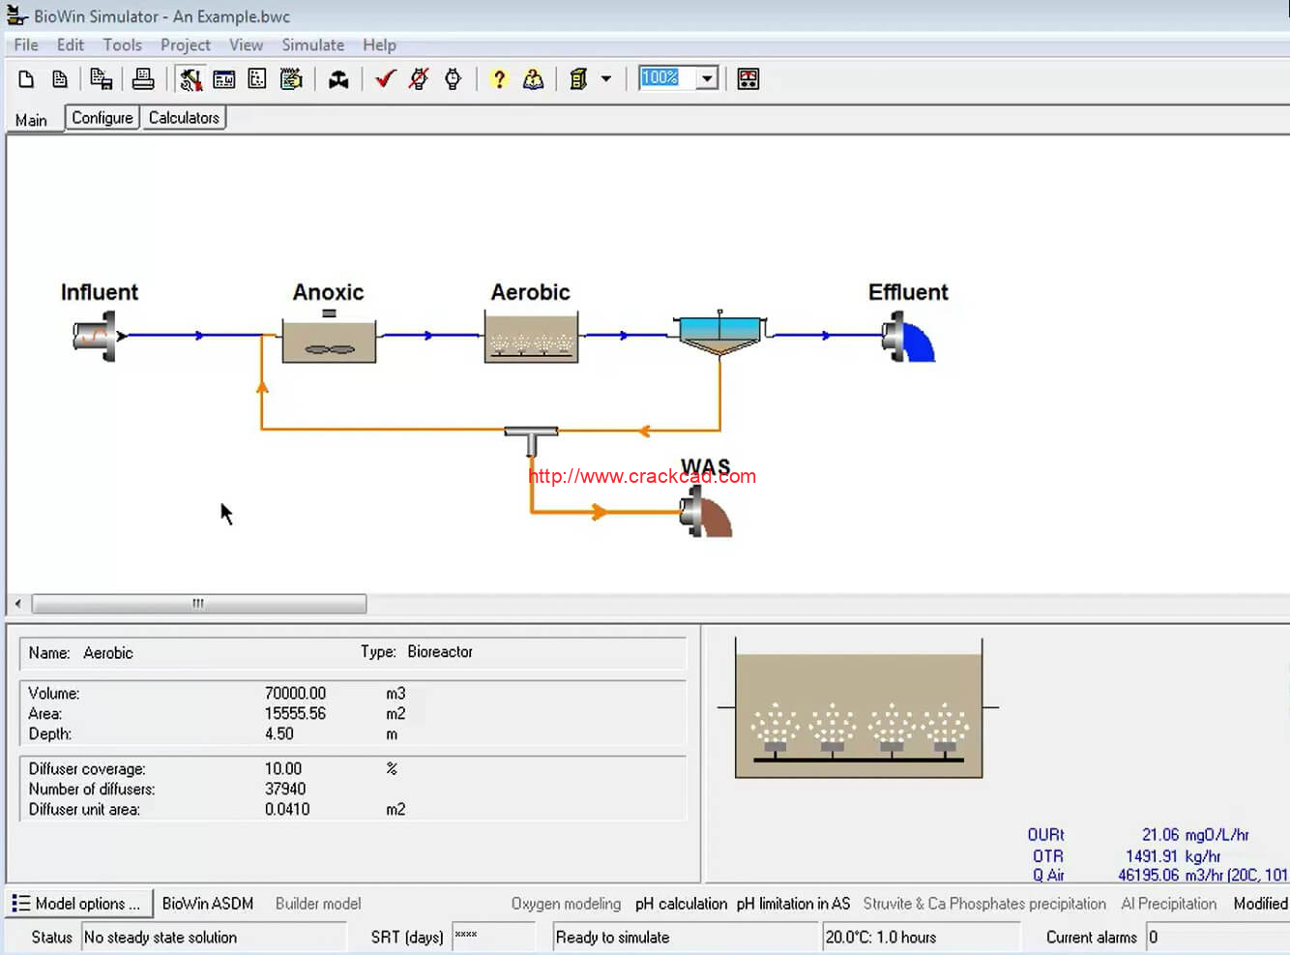Click the 'Ready to simulate' status text

pos(612,938)
